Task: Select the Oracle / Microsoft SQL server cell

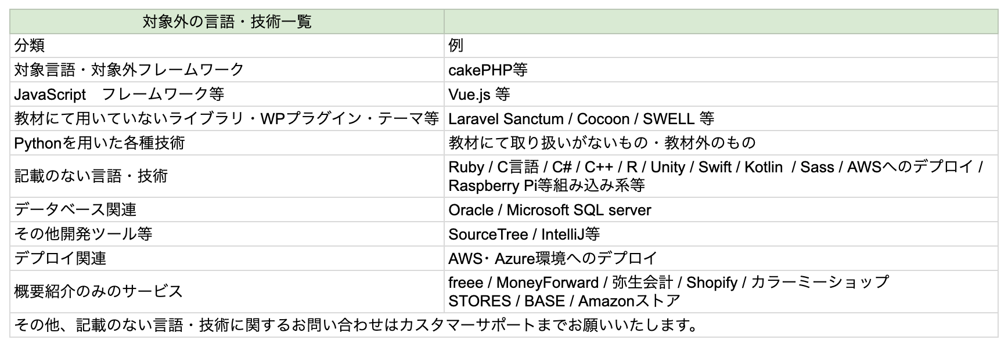Action: (x=721, y=209)
